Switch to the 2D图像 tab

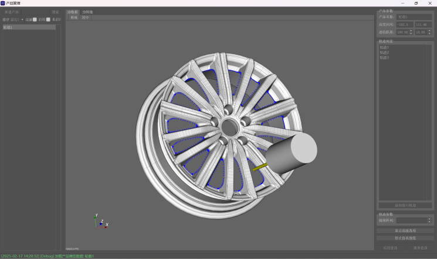pyautogui.click(x=87, y=12)
